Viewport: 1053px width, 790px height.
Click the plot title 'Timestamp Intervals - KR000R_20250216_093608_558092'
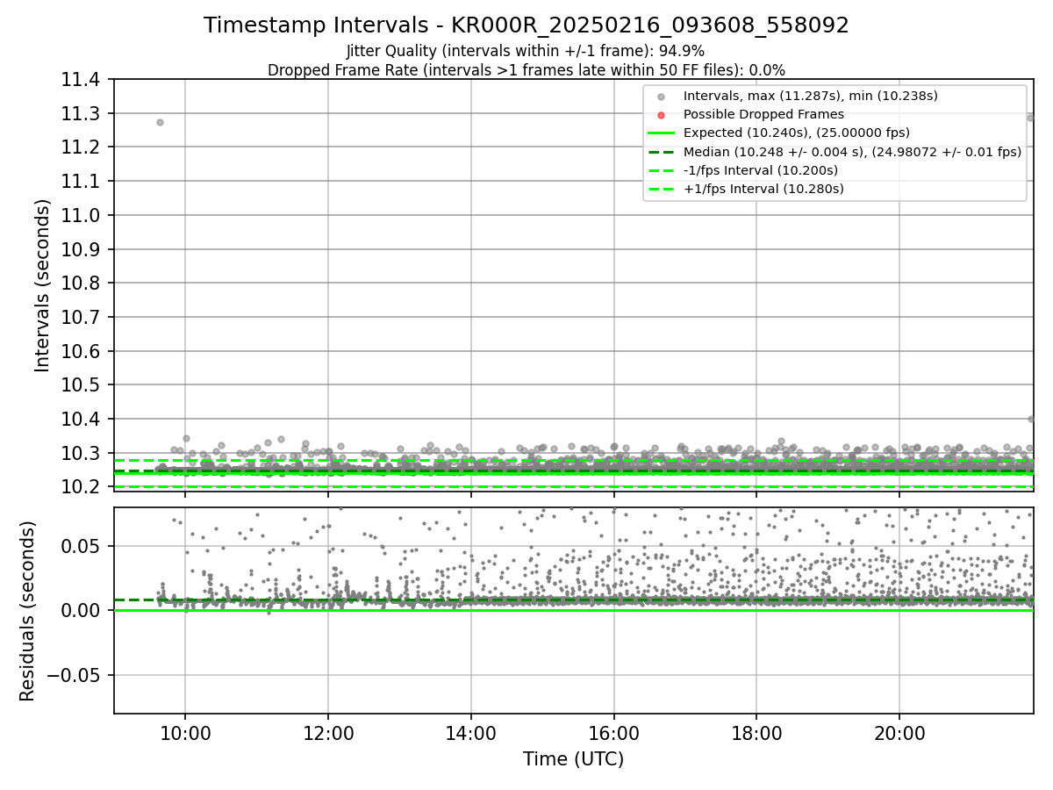[x=526, y=25]
